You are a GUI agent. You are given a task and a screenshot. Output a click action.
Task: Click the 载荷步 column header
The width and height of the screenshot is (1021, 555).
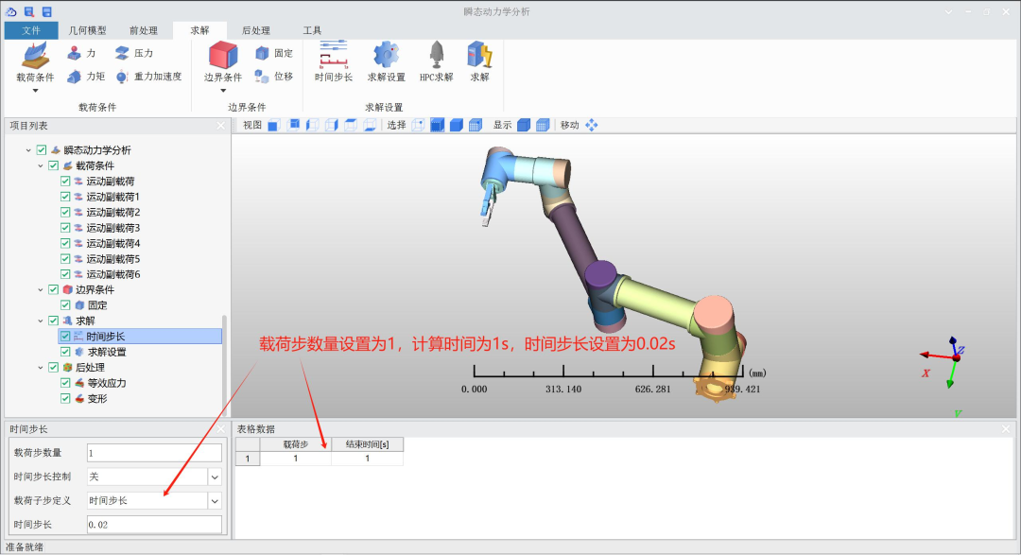pos(296,444)
